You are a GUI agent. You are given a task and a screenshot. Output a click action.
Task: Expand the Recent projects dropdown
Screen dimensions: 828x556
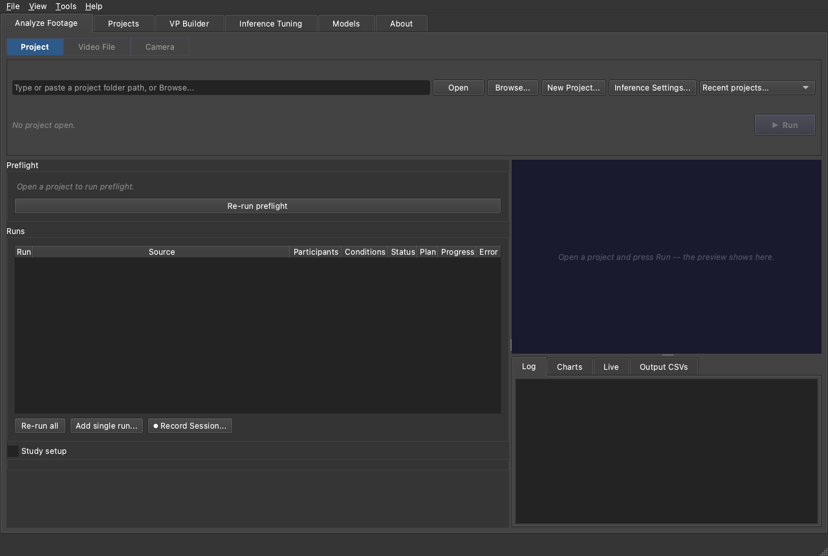click(757, 87)
